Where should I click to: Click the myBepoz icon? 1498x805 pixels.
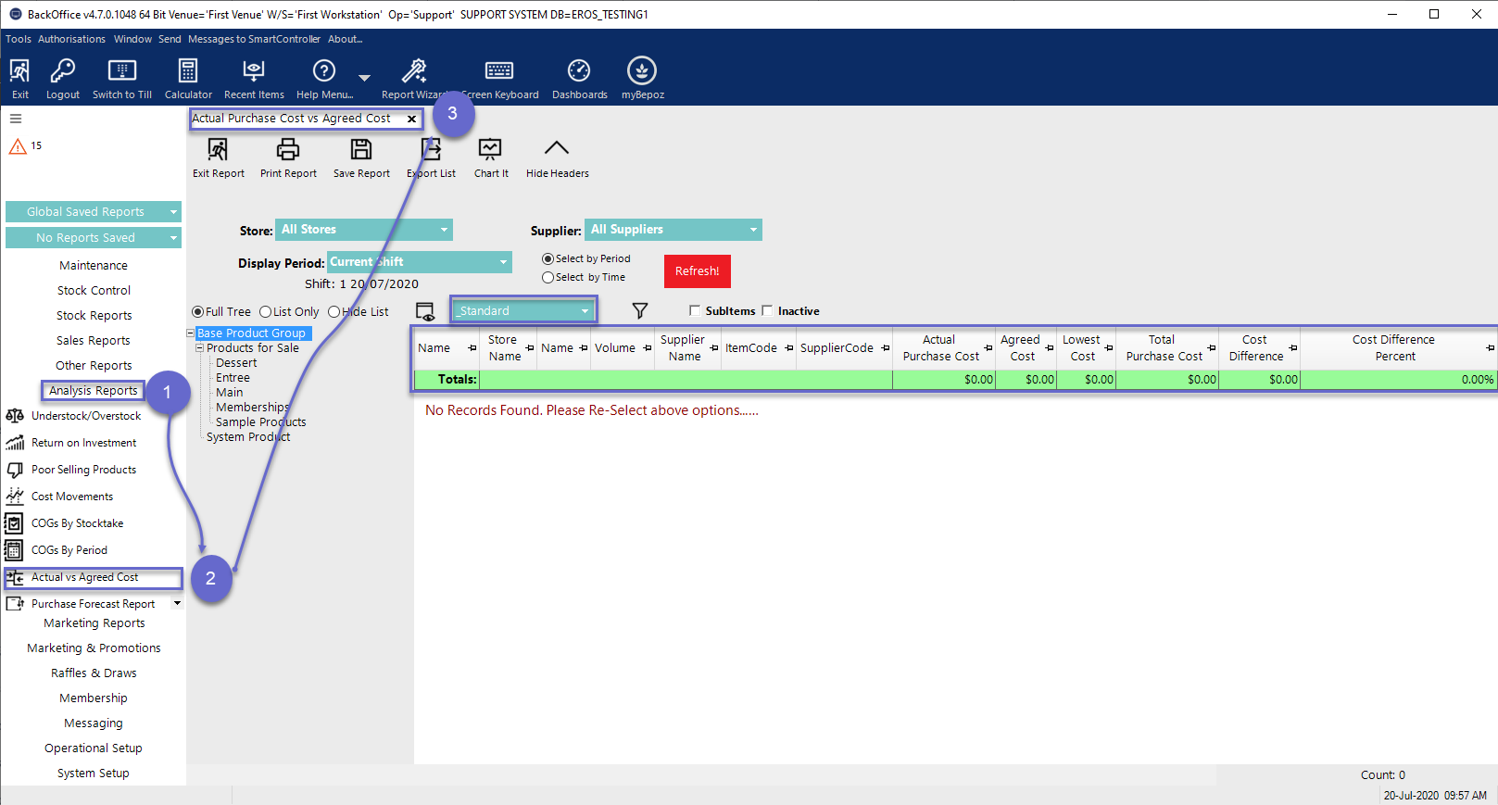click(642, 71)
